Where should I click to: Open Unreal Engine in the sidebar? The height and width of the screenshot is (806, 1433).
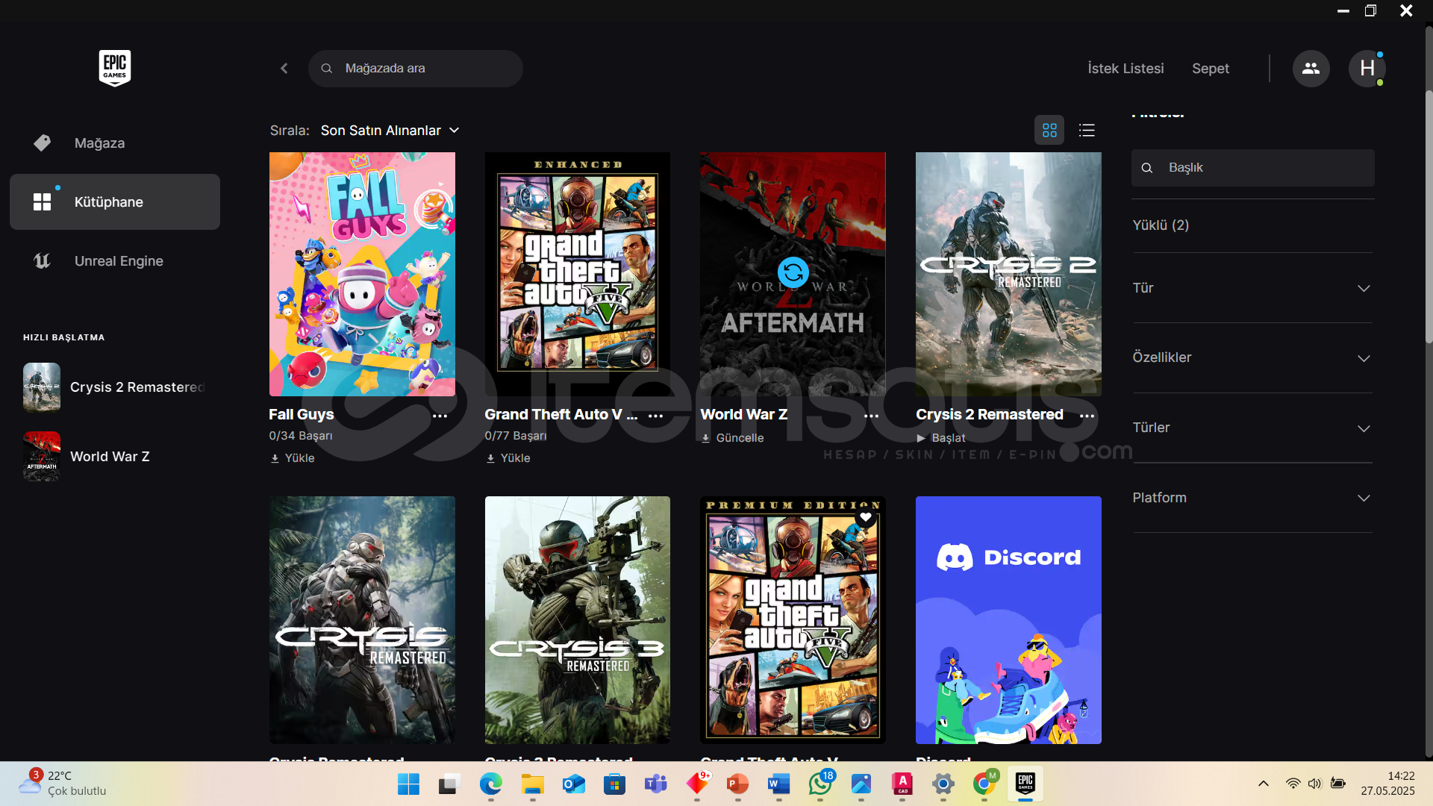coord(118,261)
